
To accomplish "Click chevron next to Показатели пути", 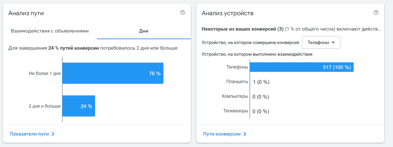I will 53,134.
